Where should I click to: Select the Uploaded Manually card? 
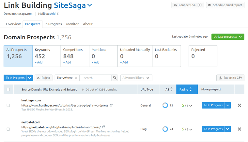(x=135, y=56)
